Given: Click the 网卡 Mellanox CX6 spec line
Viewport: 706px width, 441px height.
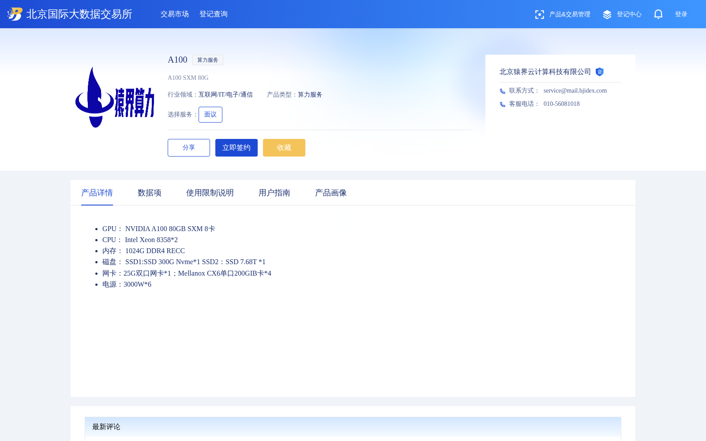Looking at the screenshot, I should click(x=187, y=273).
